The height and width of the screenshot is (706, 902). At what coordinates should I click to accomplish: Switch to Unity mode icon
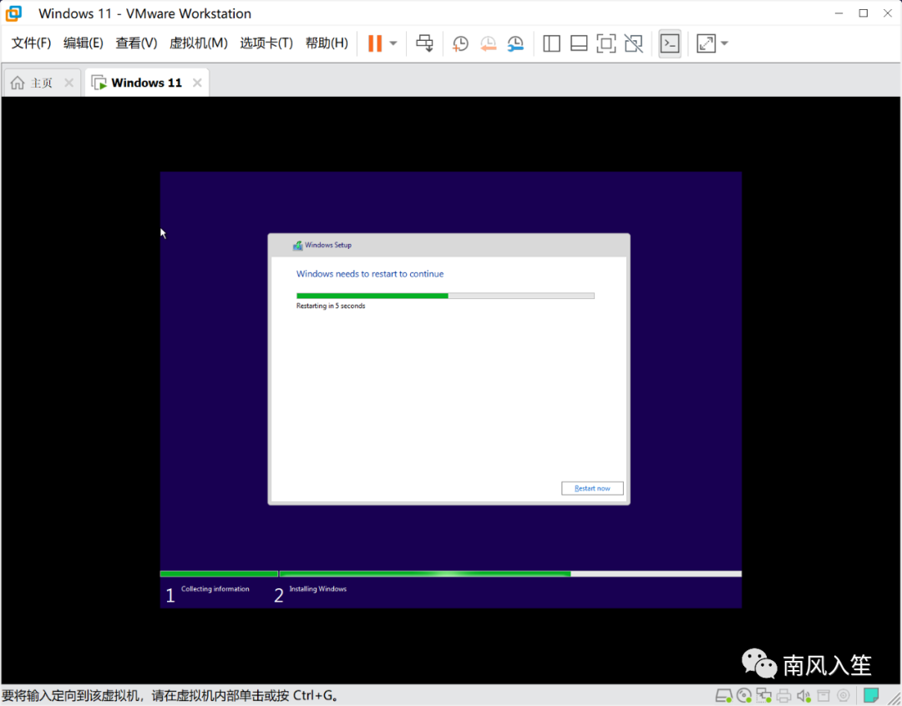pyautogui.click(x=633, y=43)
